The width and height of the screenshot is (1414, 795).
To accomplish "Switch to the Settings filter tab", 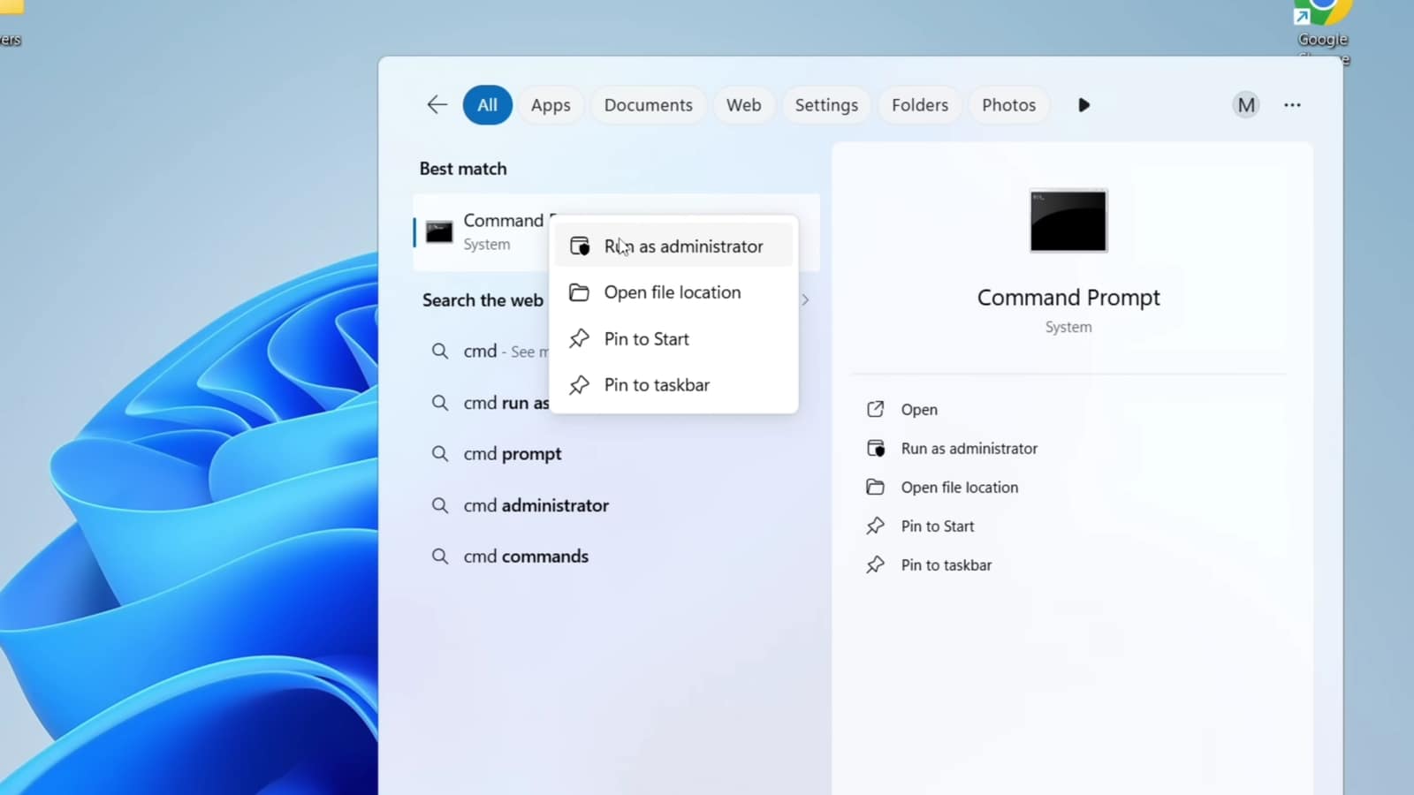I will [826, 105].
